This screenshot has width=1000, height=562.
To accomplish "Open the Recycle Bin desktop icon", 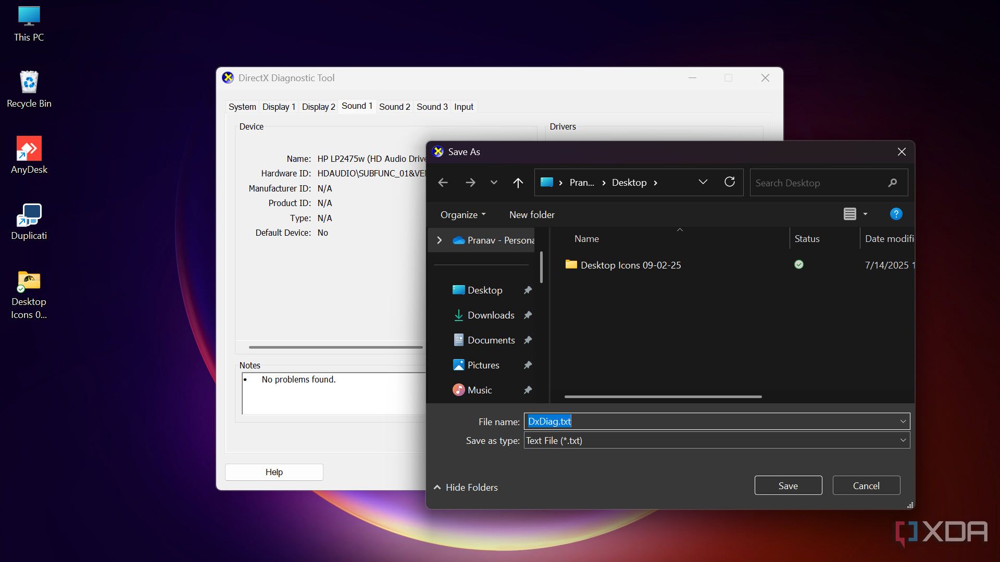I will click(29, 90).
